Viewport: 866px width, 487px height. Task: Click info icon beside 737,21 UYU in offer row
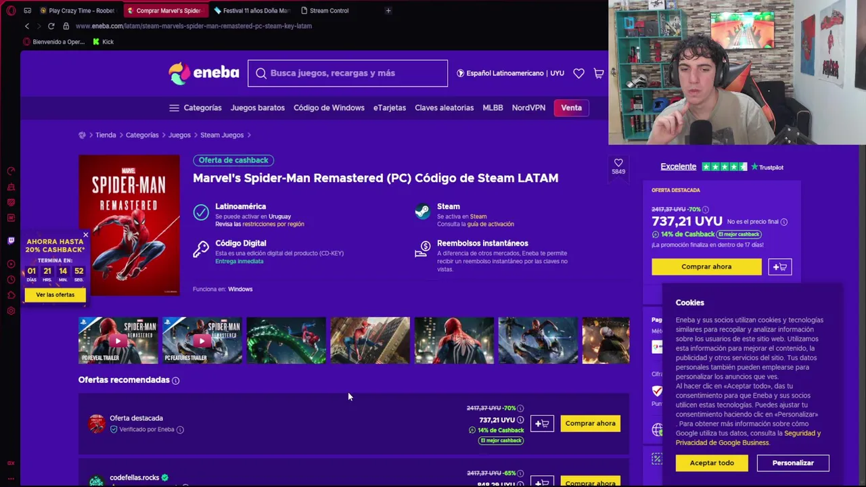(x=520, y=420)
